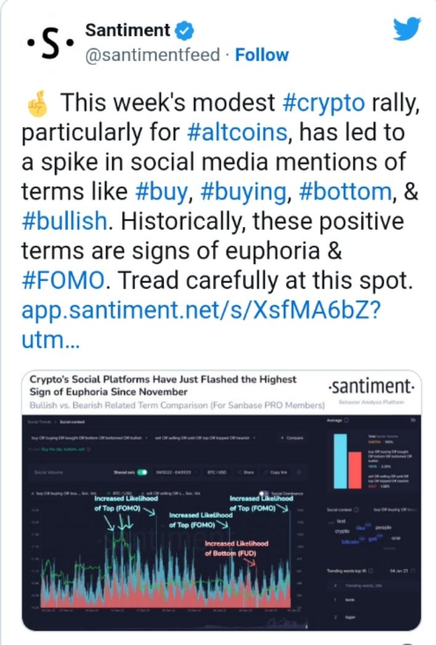Follow the Santiment account
This screenshot has height=645, width=436.
[262, 55]
